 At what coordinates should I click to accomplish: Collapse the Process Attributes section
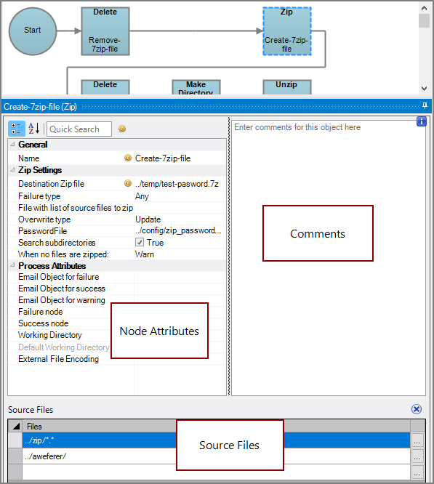pos(12,265)
